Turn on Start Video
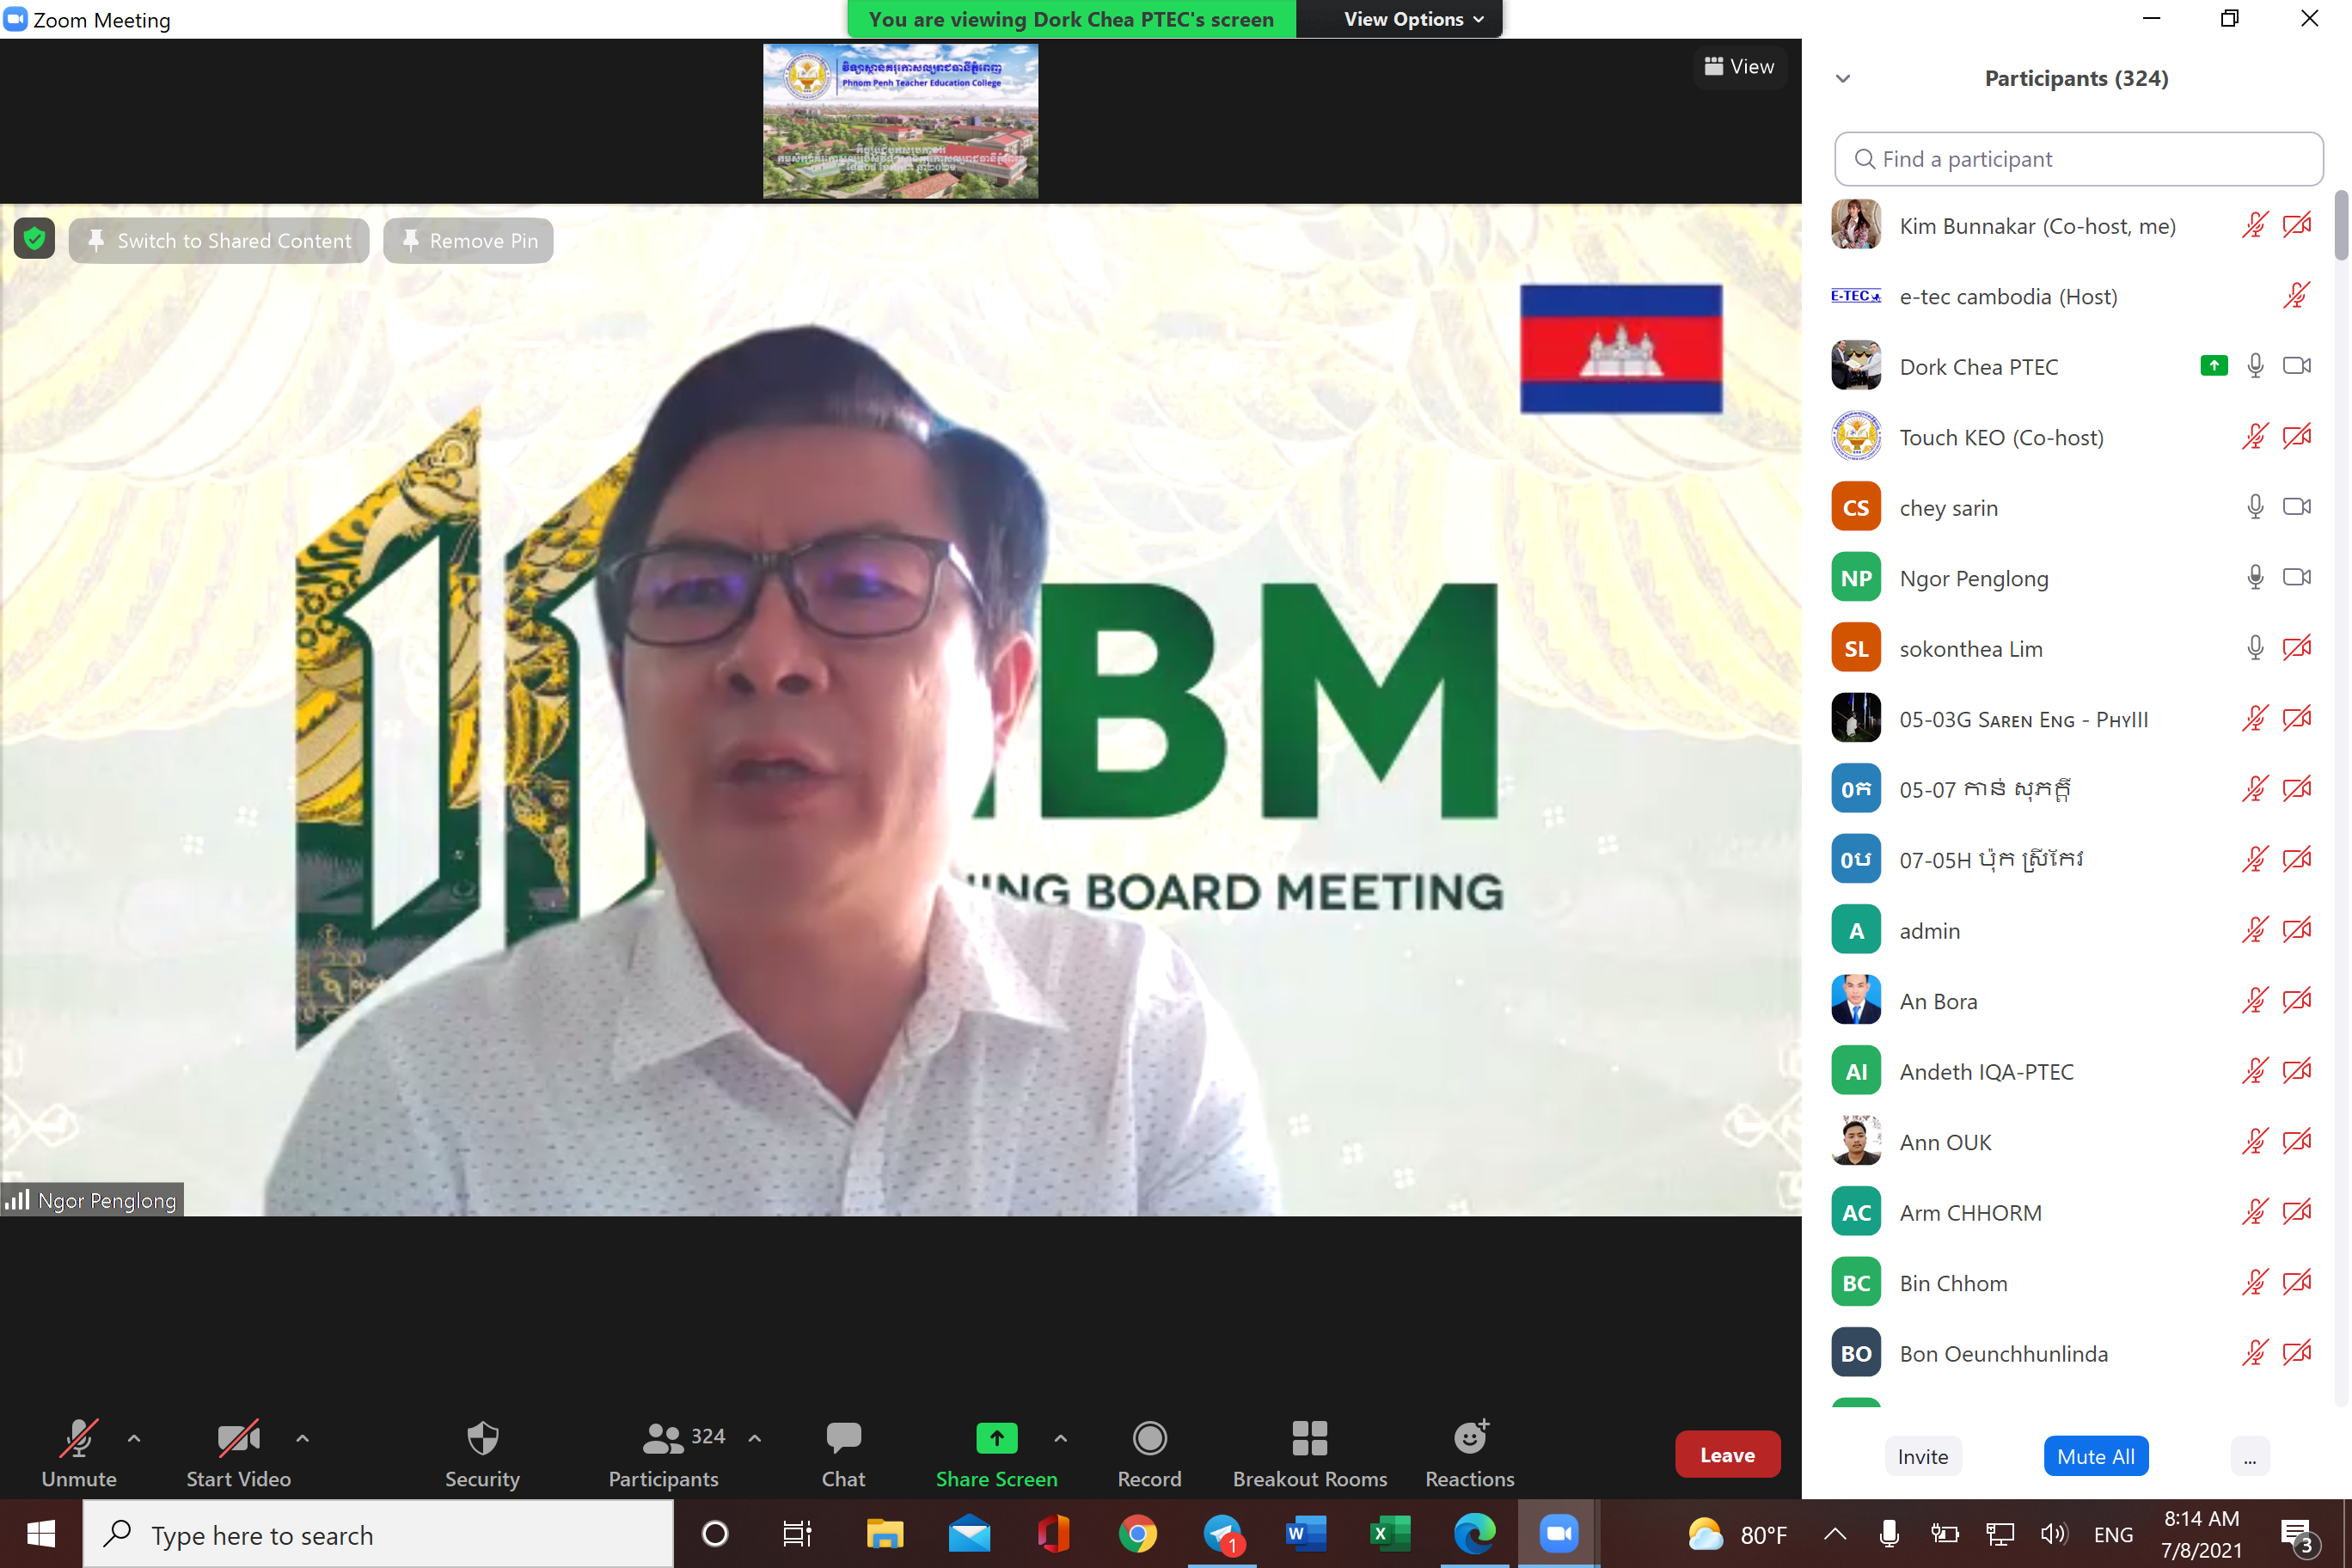Image resolution: width=2352 pixels, height=1568 pixels. 238,1440
